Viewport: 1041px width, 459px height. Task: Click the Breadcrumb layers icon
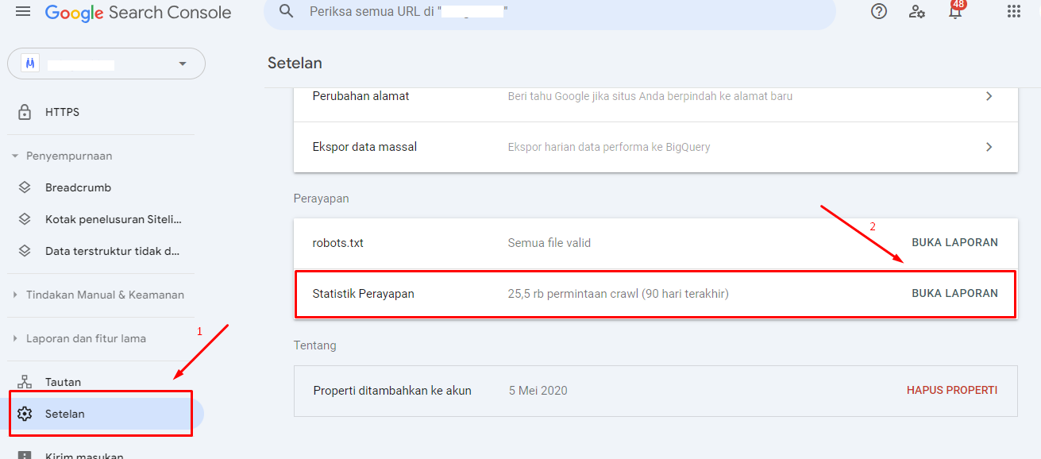25,188
